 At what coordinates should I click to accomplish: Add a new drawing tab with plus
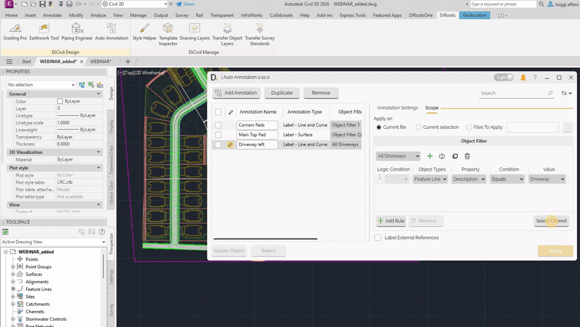[128, 62]
